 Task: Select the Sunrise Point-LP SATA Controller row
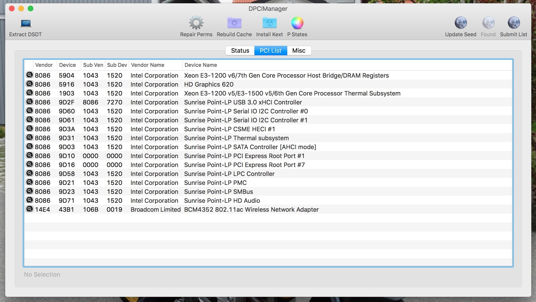tap(250, 147)
